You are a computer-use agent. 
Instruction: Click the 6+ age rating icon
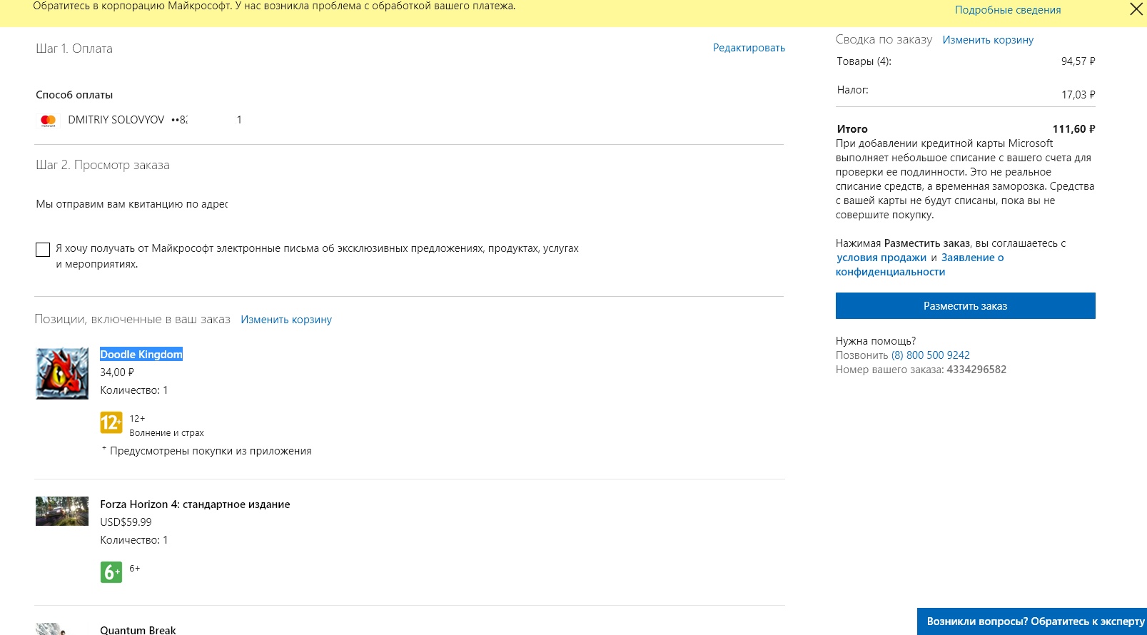(111, 572)
